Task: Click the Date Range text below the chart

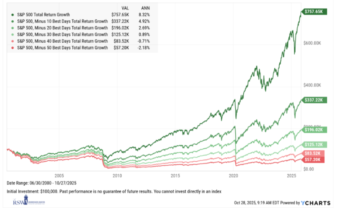Action: click(x=41, y=183)
